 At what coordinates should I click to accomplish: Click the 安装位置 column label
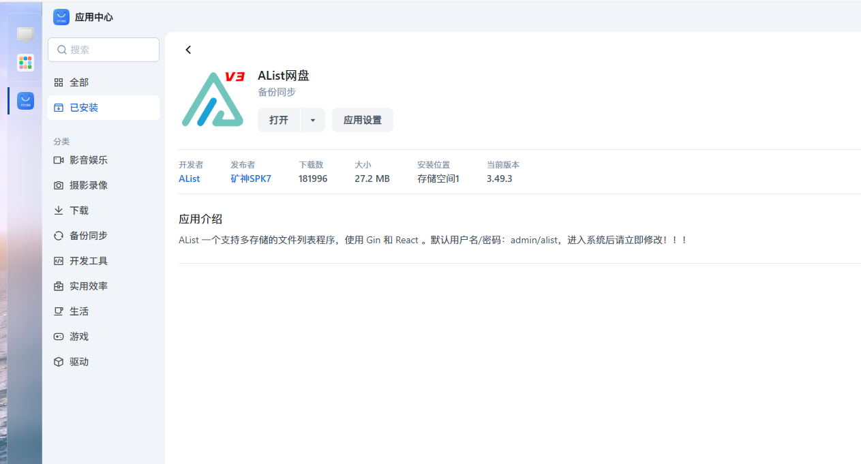pos(434,165)
